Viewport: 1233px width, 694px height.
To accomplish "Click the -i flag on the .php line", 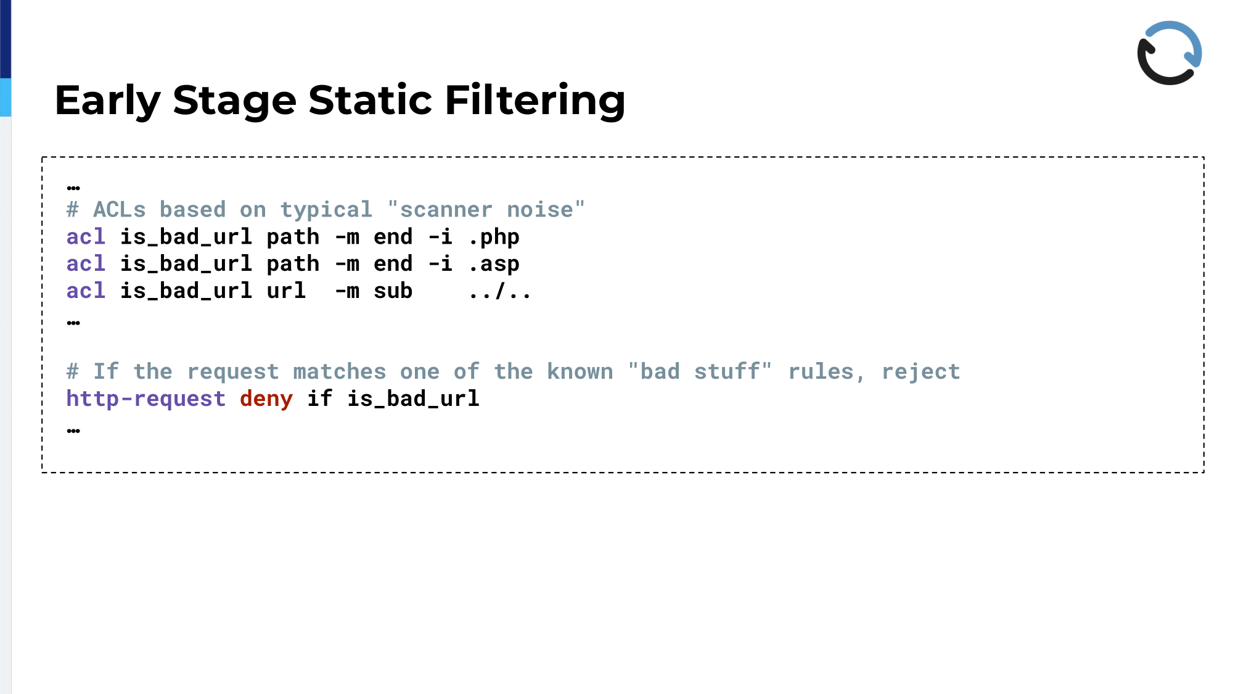I will point(440,237).
